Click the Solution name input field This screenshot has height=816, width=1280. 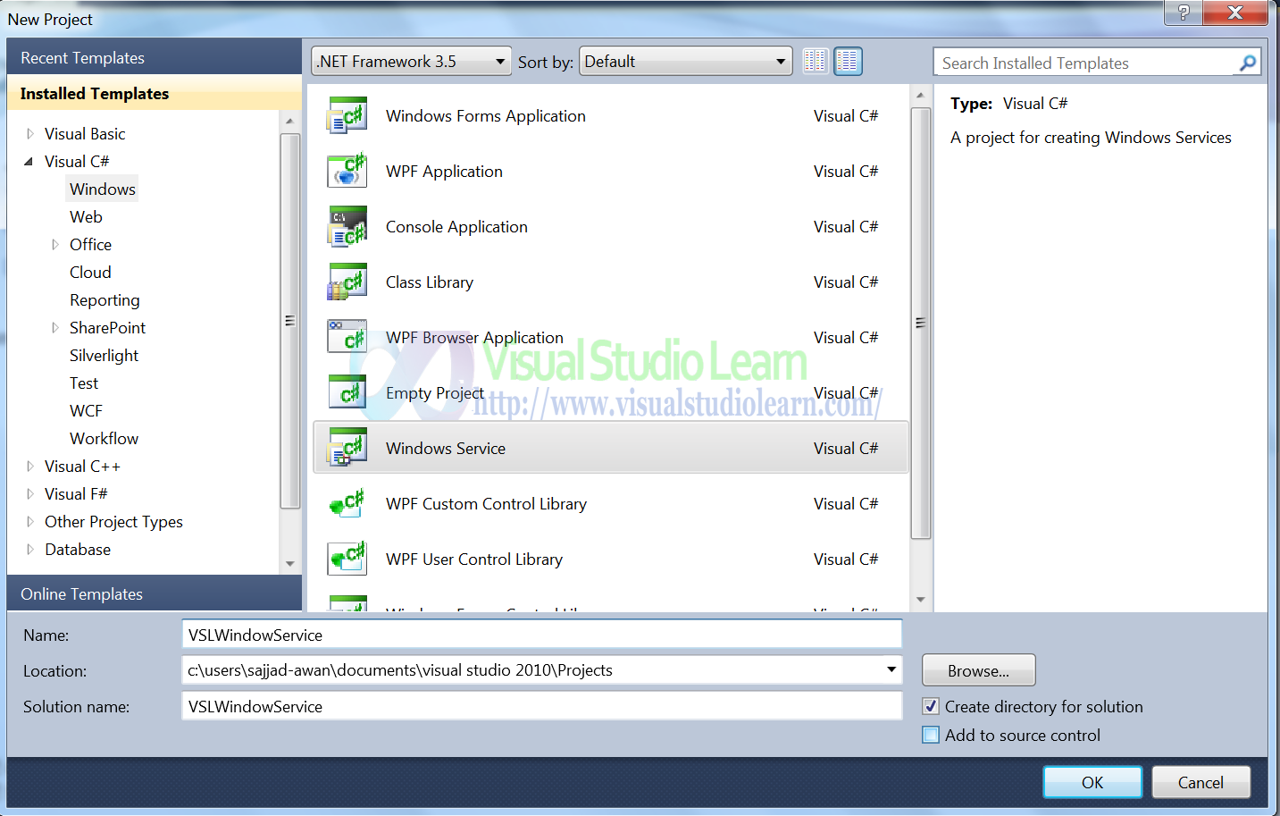pos(541,706)
